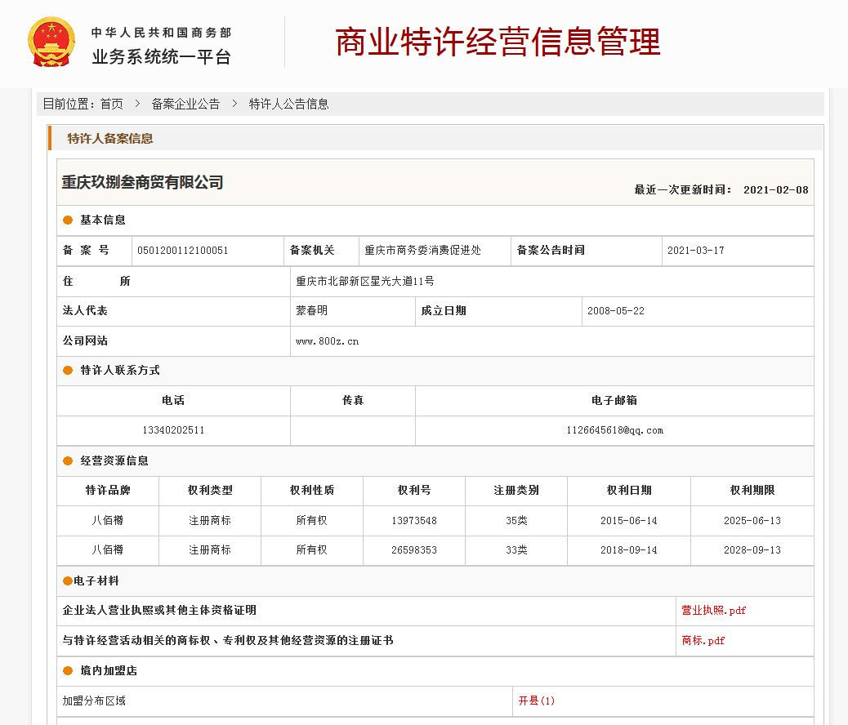Click the 基本信息 section heading
Viewport: 848px width, 725px height.
(x=103, y=220)
